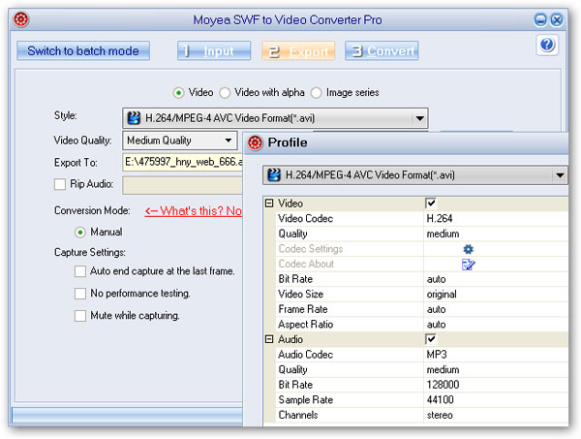581x439 pixels.
Task: Open the What's this link
Action: (193, 211)
